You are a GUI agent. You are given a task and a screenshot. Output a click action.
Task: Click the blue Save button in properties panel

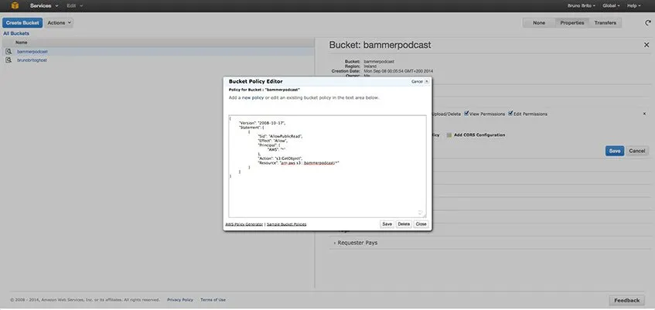point(615,151)
